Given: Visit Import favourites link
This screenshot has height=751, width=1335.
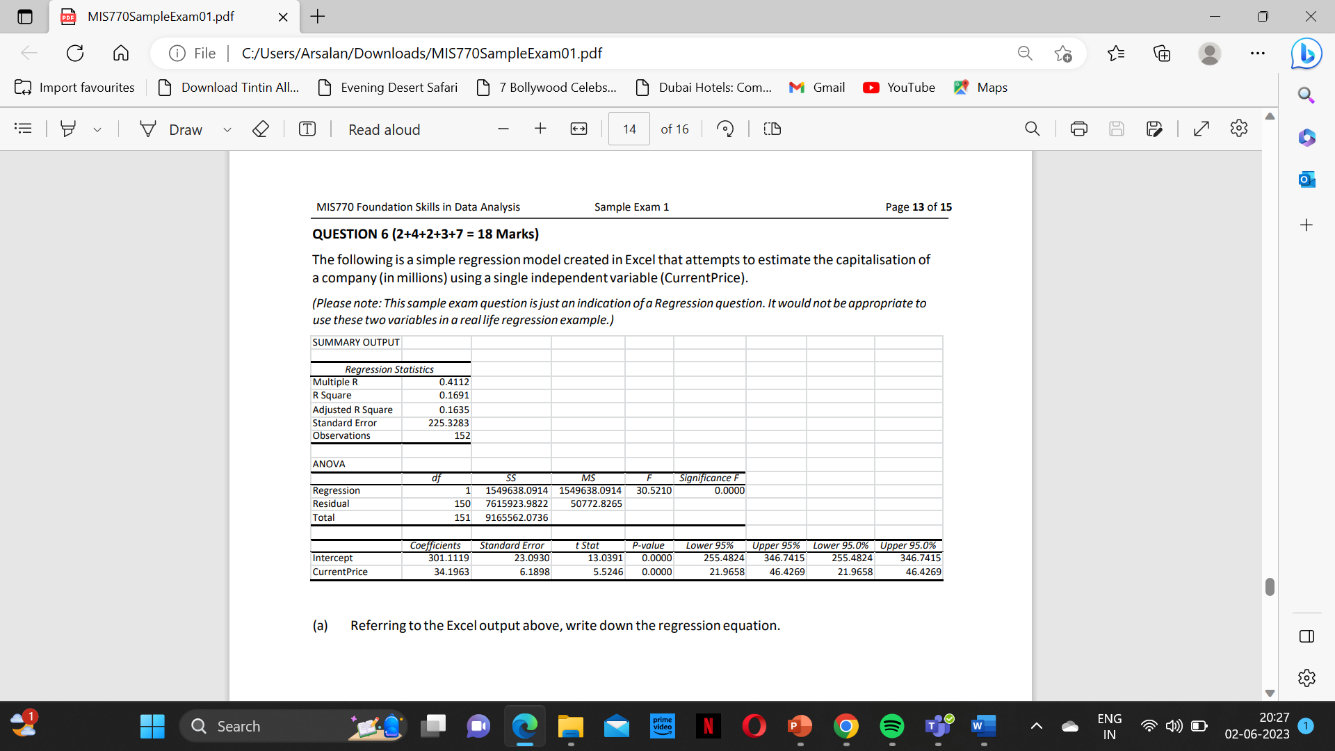Looking at the screenshot, I should point(74,87).
